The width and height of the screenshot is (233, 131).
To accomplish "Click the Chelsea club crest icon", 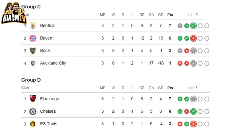I will [x=33, y=111].
